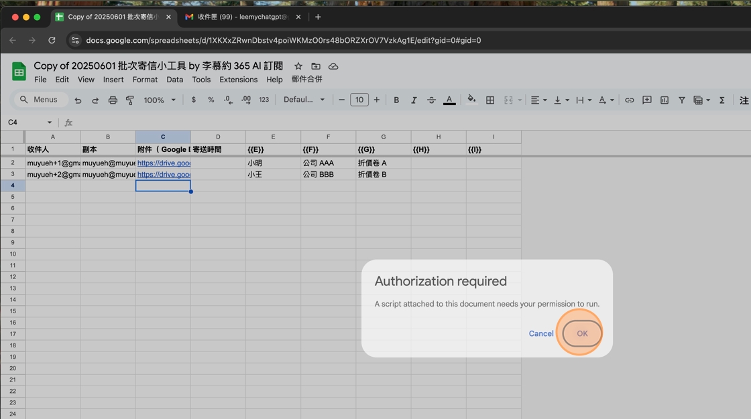Toggle strikethrough formatting
This screenshot has height=419, width=751.
click(x=431, y=100)
